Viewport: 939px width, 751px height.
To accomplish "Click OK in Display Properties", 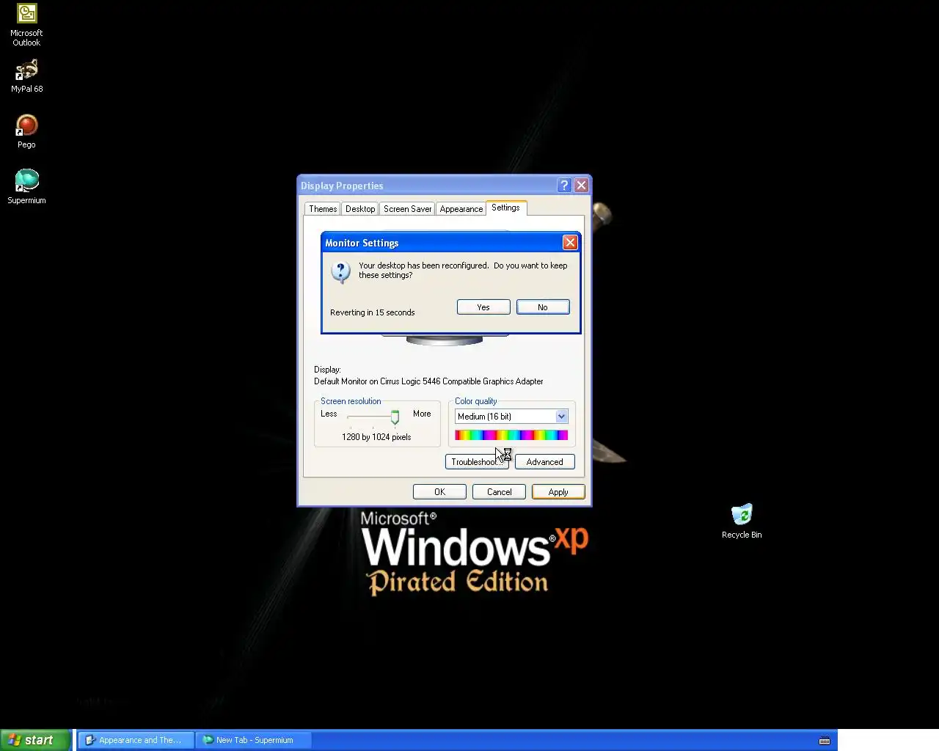I will [439, 492].
